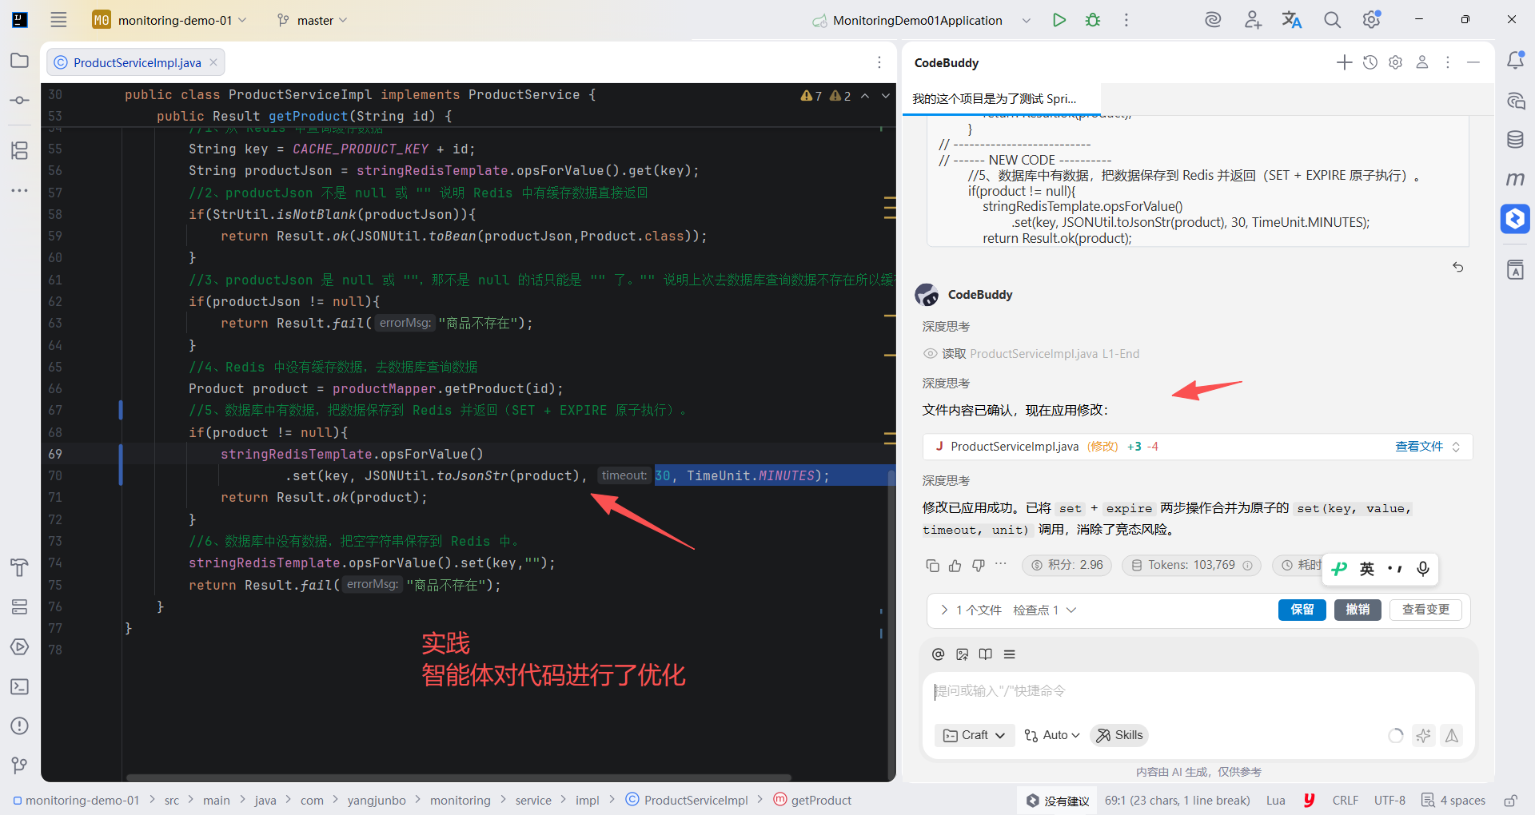Open the Terminal tool window
This screenshot has width=1535, height=815.
(20, 686)
